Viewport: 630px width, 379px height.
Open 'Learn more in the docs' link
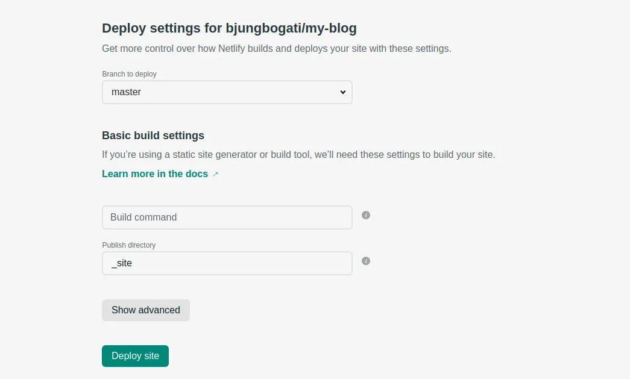point(155,174)
